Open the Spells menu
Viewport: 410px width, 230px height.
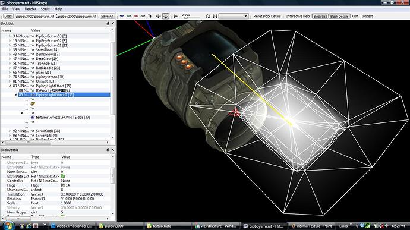tap(45, 9)
